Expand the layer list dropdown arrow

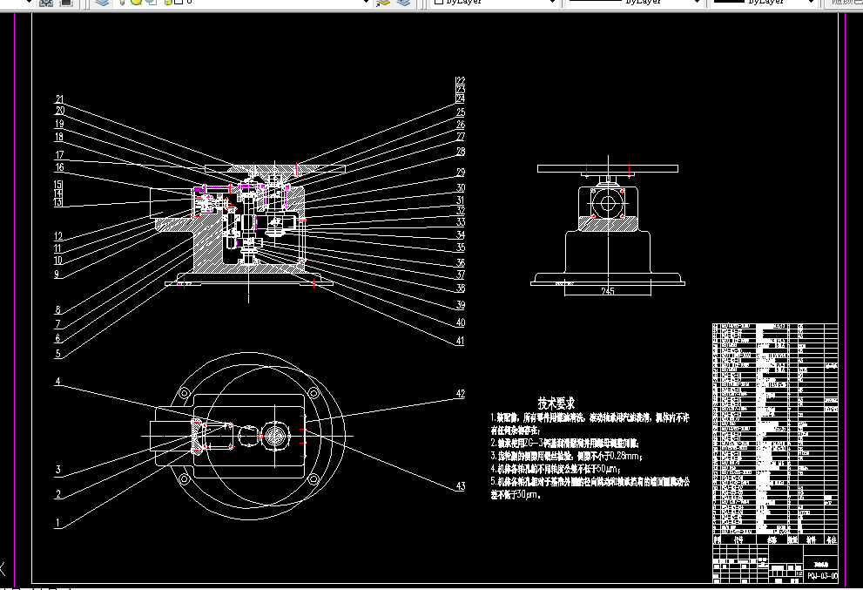pos(366,3)
